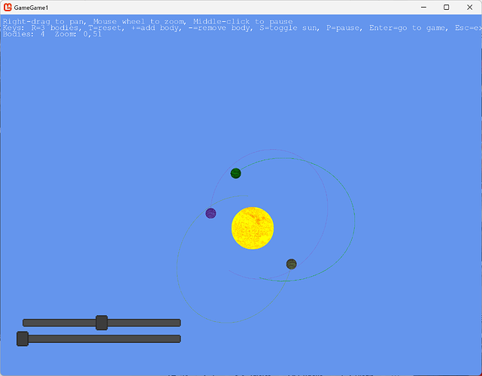The height and width of the screenshot is (376, 482).
Task: Click the "S=toggle sun" key hint
Action: [x=290, y=28]
